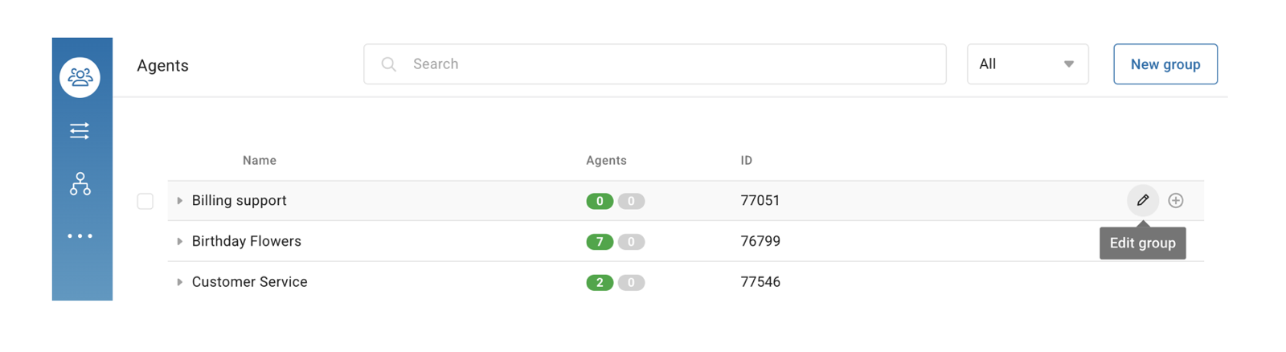Select the Customer Service row name
The image size is (1286, 352).
click(249, 282)
